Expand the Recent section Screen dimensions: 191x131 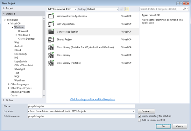pos(4,8)
